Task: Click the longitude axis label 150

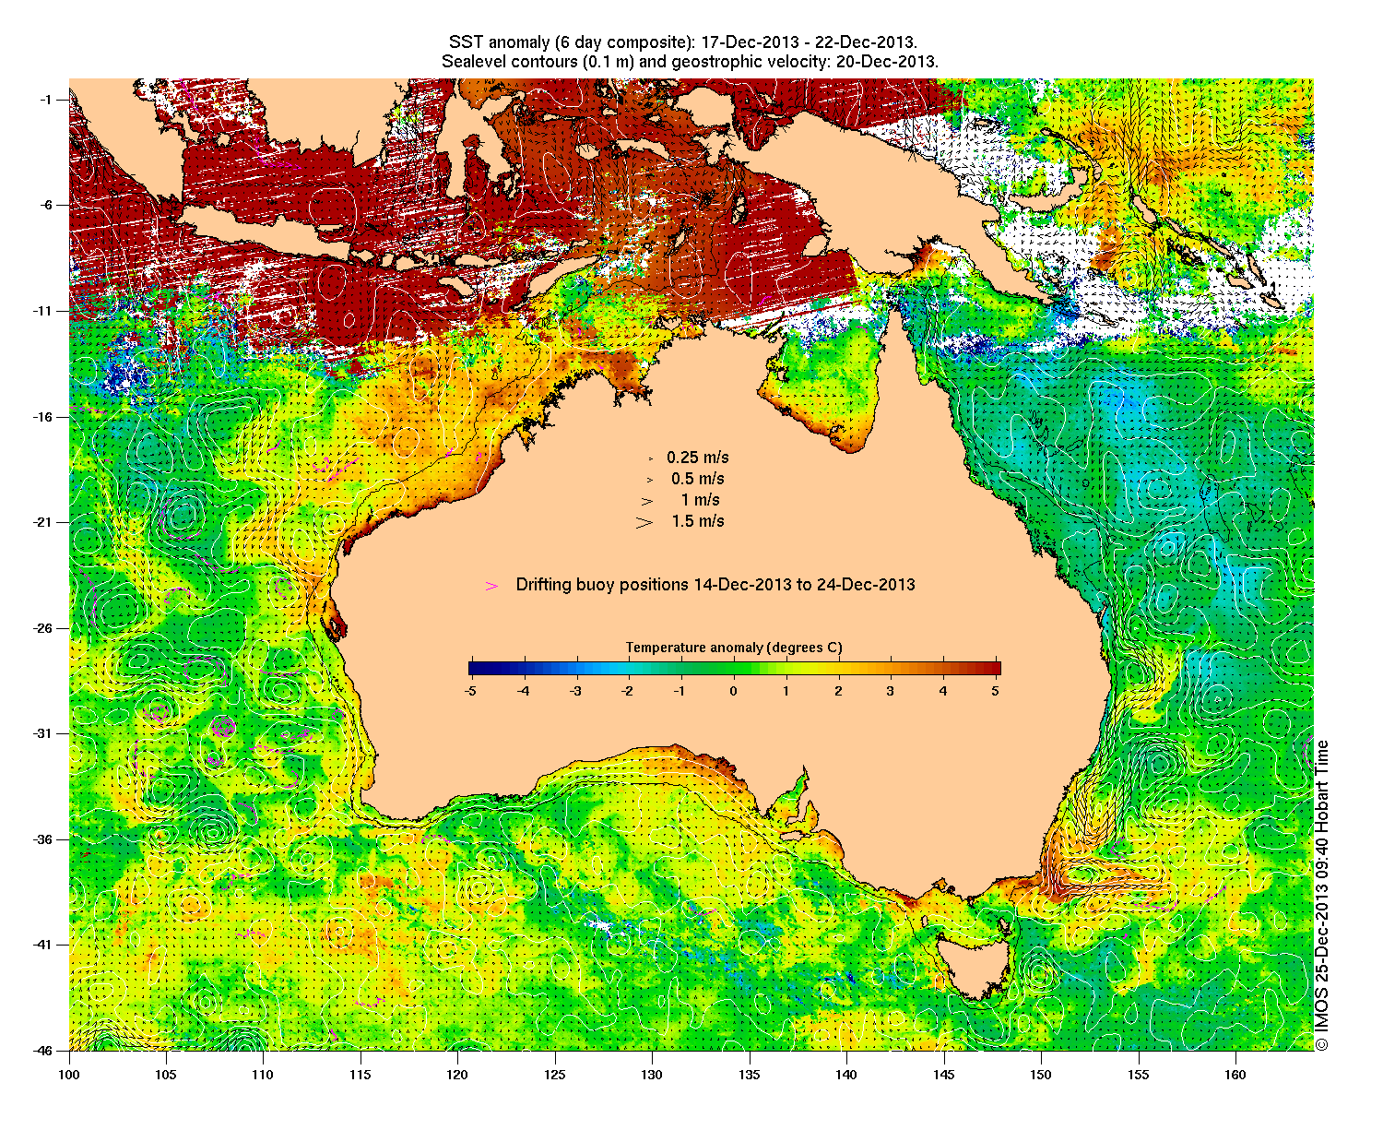Action: pyautogui.click(x=1041, y=1075)
